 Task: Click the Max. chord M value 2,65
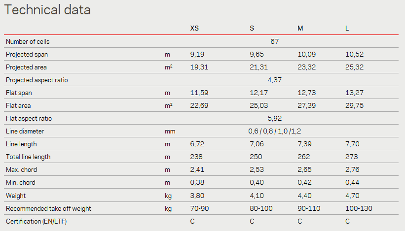(x=304, y=169)
